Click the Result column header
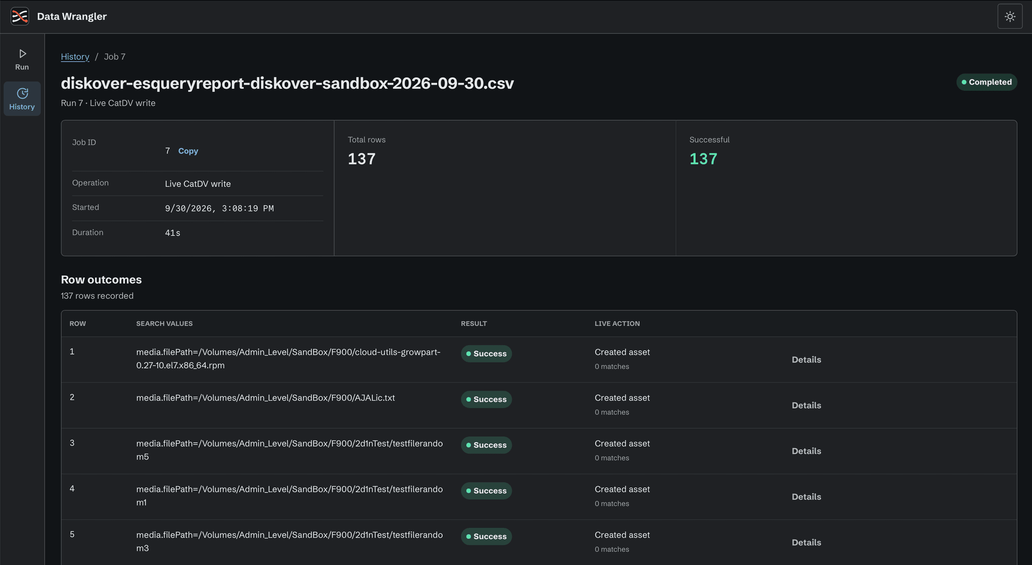This screenshot has height=565, width=1032. [474, 324]
